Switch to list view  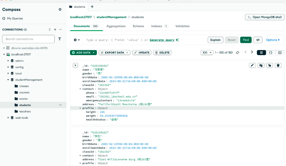(x=261, y=53)
